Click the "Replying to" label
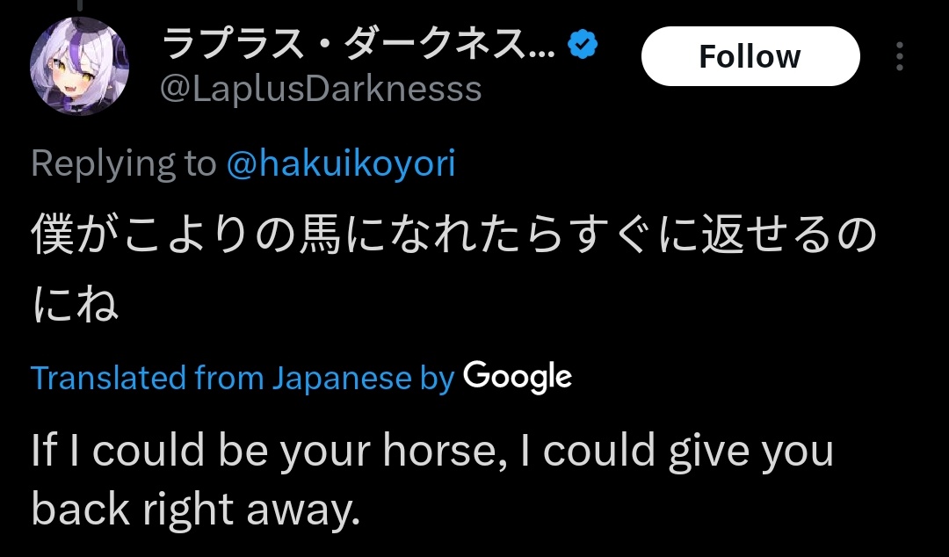The width and height of the screenshot is (949, 557). [x=123, y=164]
